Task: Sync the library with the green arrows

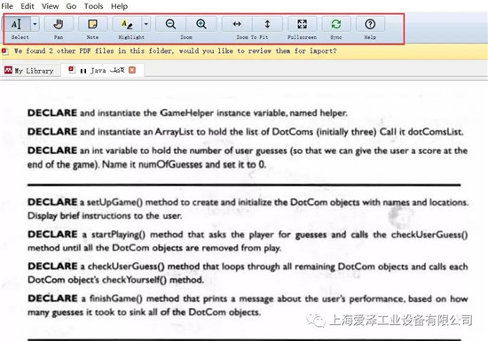Action: click(x=336, y=24)
